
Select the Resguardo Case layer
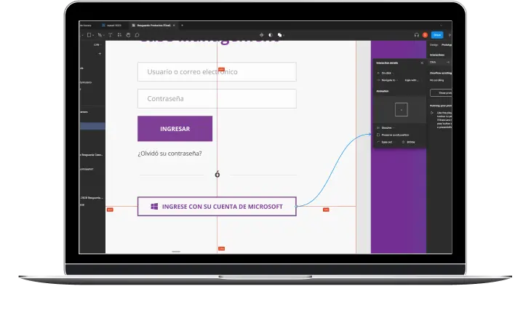click(x=92, y=155)
